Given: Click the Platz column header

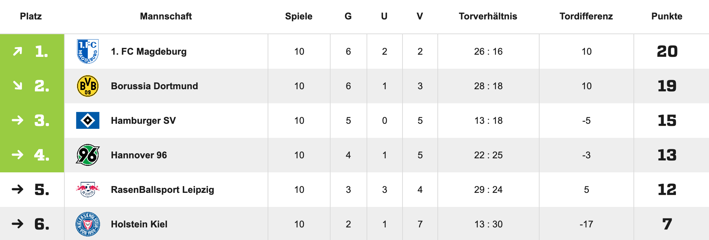Looking at the screenshot, I should pyautogui.click(x=31, y=16).
